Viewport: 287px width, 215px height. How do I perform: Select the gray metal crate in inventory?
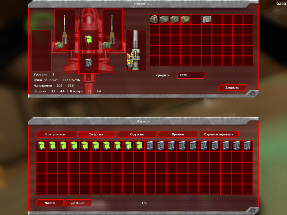206,19
